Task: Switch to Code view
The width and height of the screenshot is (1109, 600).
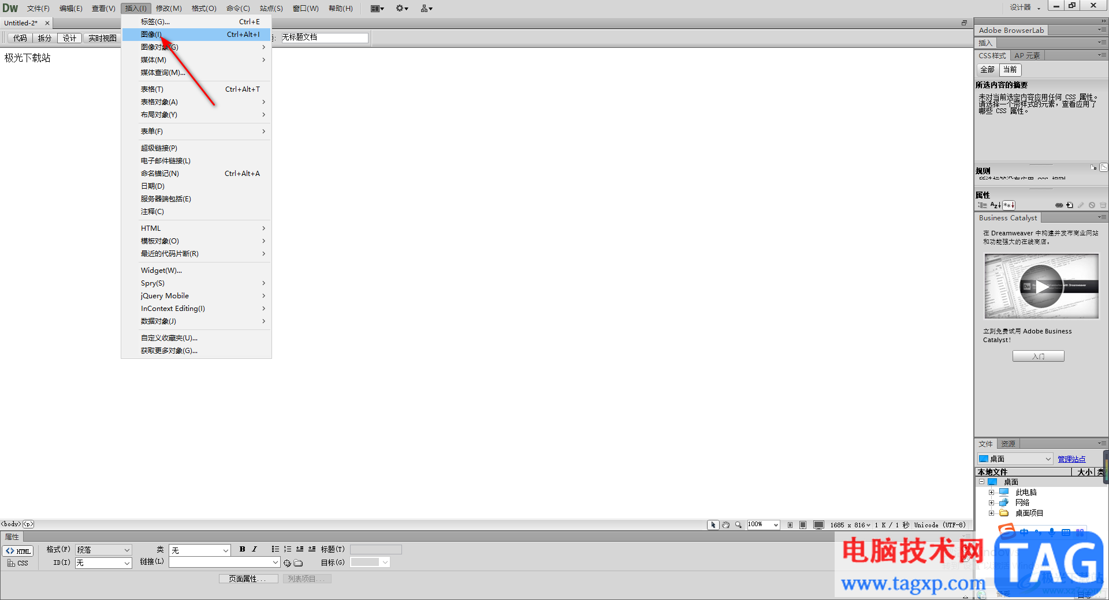Action: coord(20,38)
